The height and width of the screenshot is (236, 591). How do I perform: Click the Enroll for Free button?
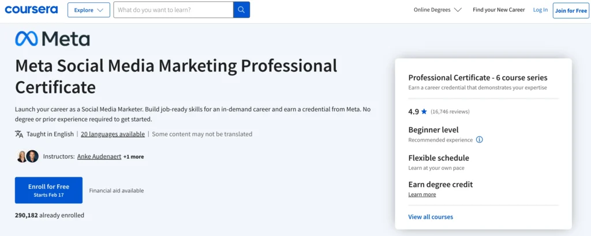(48, 190)
